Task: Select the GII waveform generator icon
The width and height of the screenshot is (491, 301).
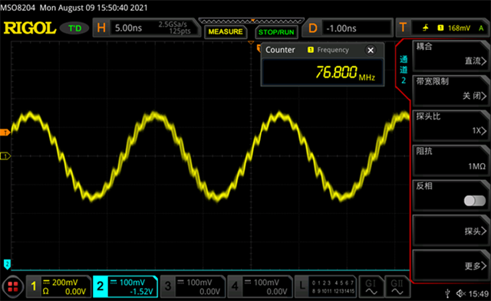Action: (397, 286)
